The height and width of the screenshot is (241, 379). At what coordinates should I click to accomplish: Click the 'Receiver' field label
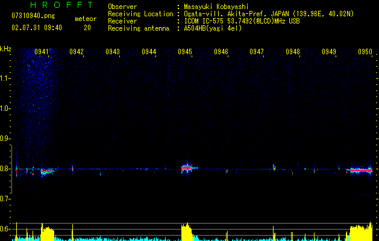[x=122, y=21]
